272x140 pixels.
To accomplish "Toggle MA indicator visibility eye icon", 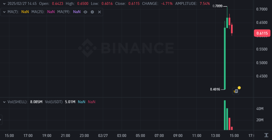I will [85, 12].
